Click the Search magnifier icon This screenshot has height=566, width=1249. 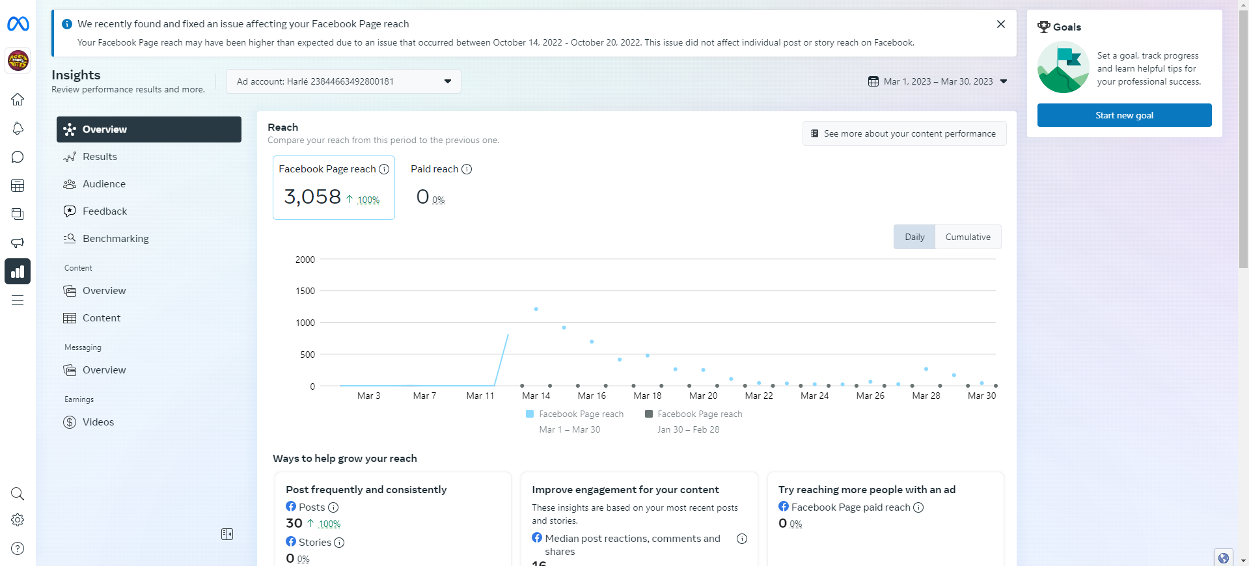tap(18, 494)
